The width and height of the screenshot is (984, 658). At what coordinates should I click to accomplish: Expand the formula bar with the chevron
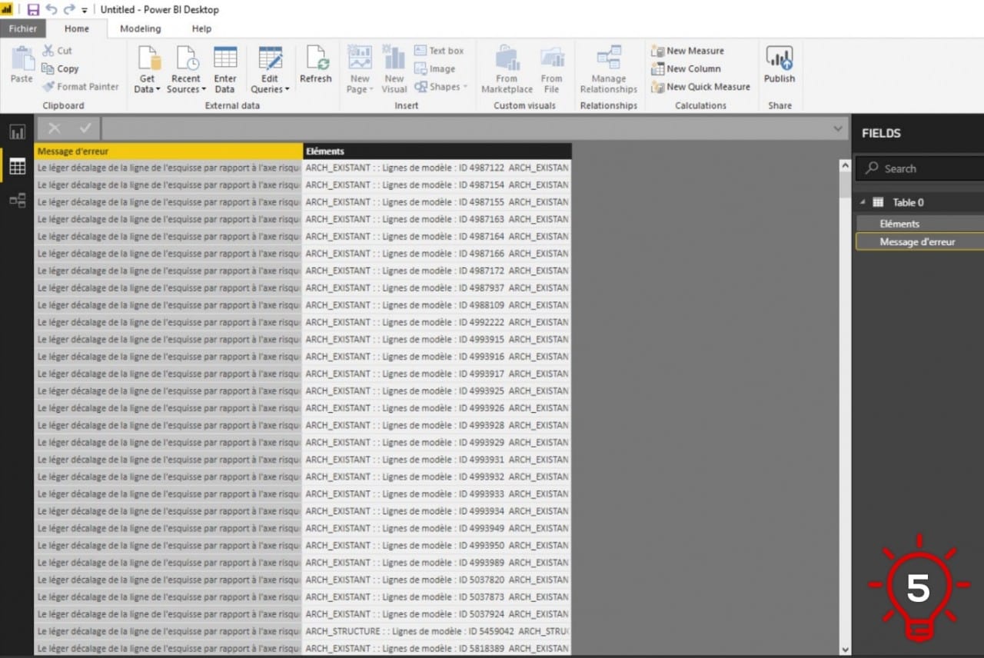[838, 129]
